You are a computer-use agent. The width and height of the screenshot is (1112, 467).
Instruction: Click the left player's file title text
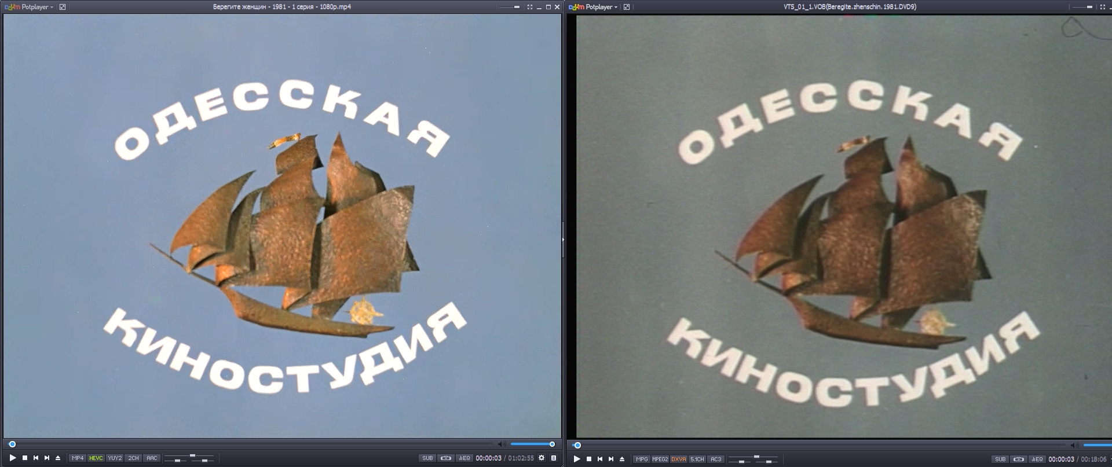point(282,7)
